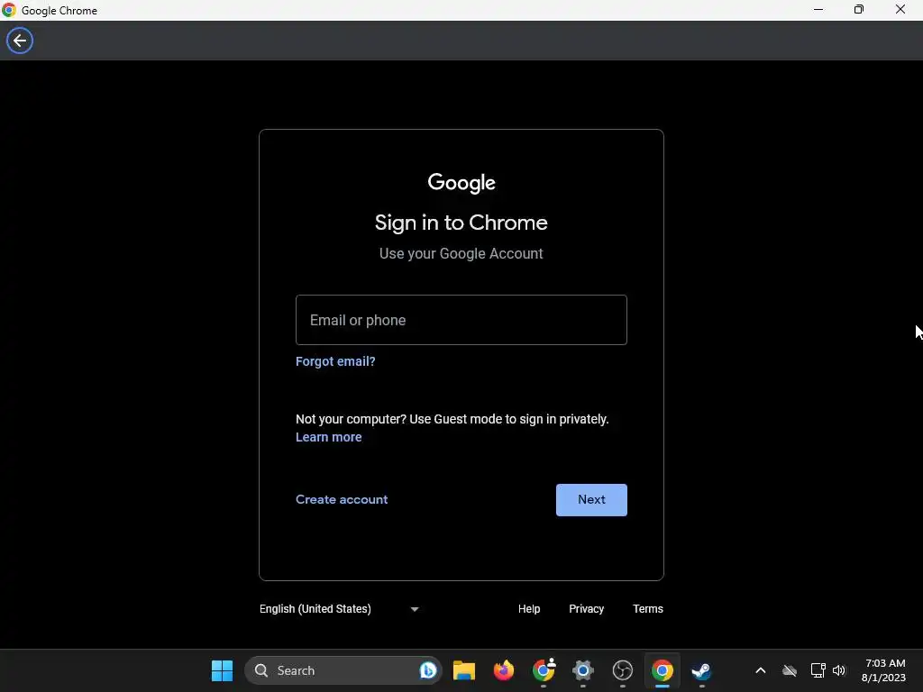Click the Create account button
The height and width of the screenshot is (692, 923).
[x=342, y=499]
